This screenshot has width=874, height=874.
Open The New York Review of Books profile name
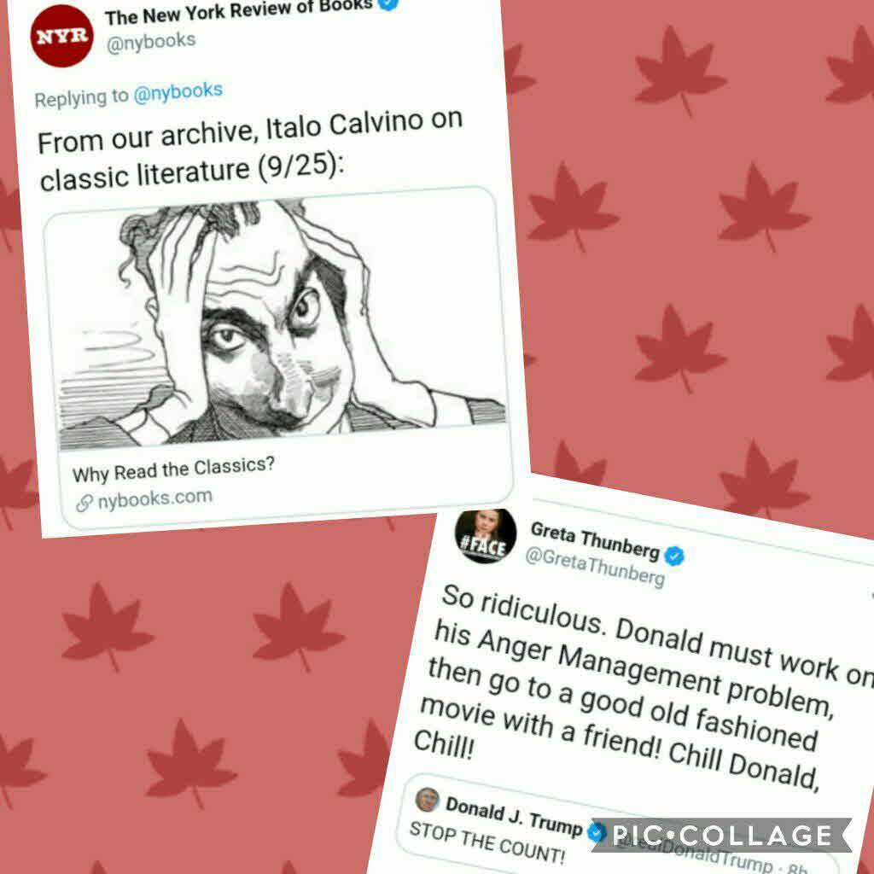point(239,12)
